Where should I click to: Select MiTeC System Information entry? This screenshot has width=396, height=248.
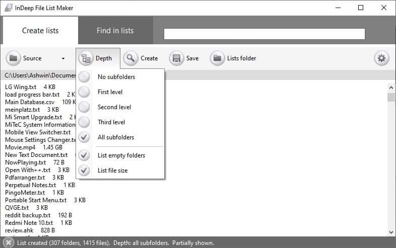coord(40,125)
